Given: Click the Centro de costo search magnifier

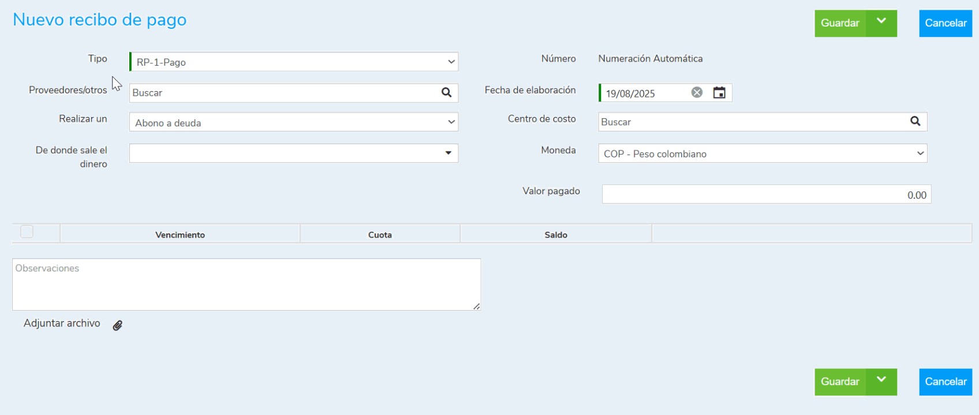Looking at the screenshot, I should tap(915, 122).
